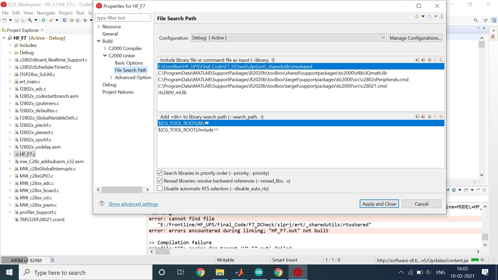
Task: Click the garbage collector trash icon
Action: point(53,260)
